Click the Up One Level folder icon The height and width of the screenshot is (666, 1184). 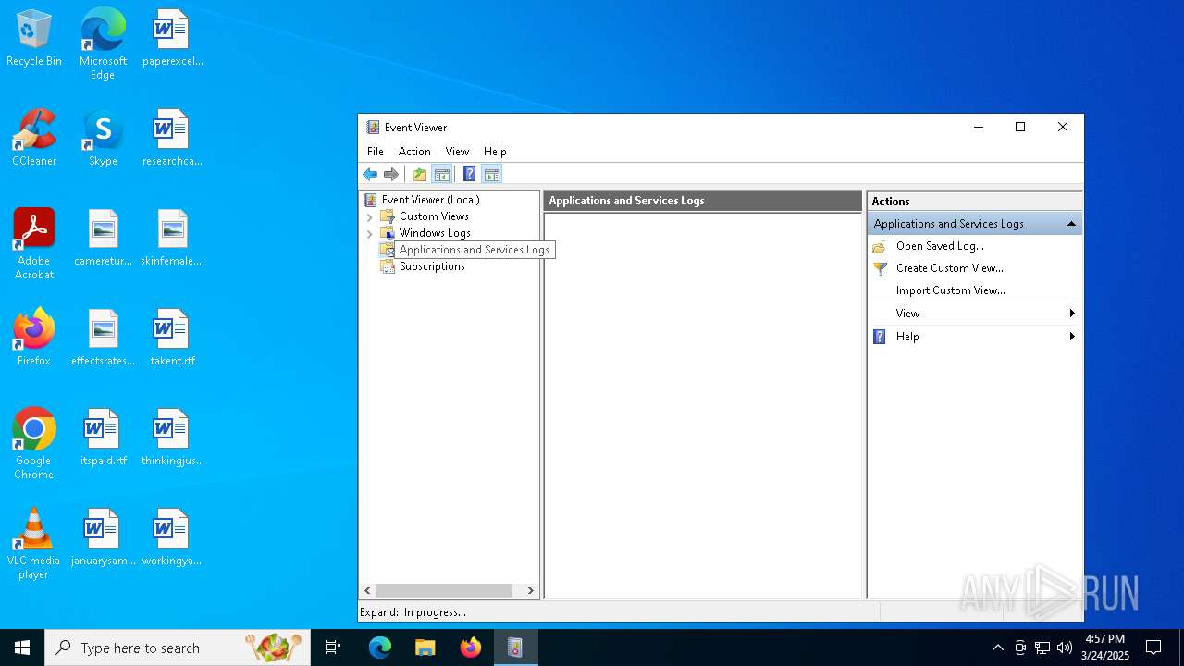pos(420,174)
